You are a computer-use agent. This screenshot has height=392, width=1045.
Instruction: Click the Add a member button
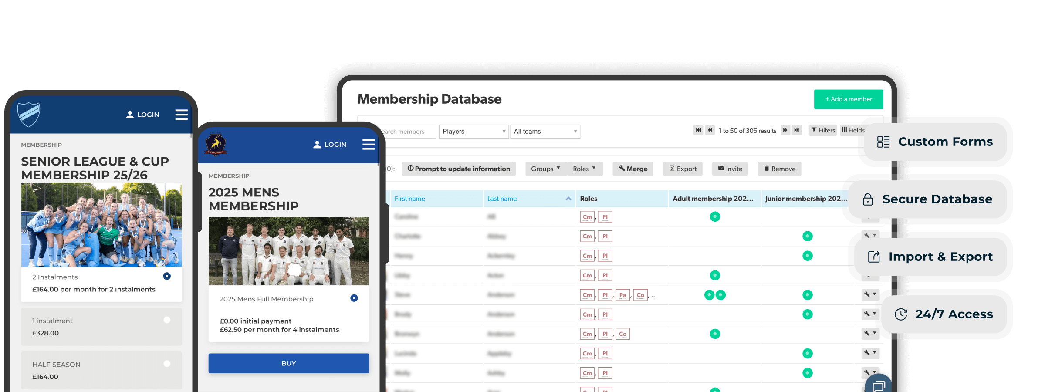coord(848,99)
